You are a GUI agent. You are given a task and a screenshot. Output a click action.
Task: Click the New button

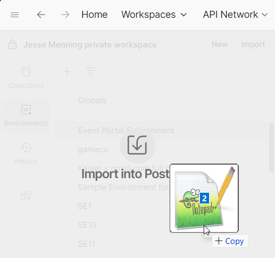point(219,44)
